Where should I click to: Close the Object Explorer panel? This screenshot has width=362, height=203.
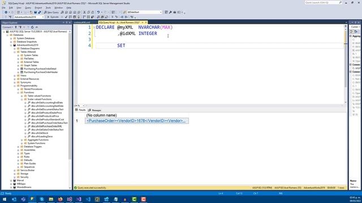[70, 23]
